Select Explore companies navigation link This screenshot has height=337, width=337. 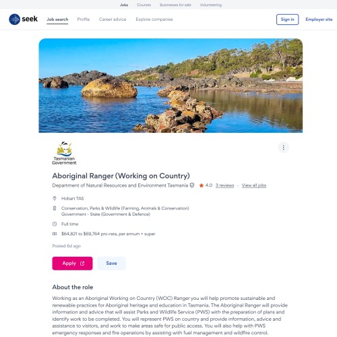pos(154,20)
